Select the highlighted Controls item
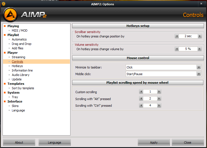 coord(36,62)
